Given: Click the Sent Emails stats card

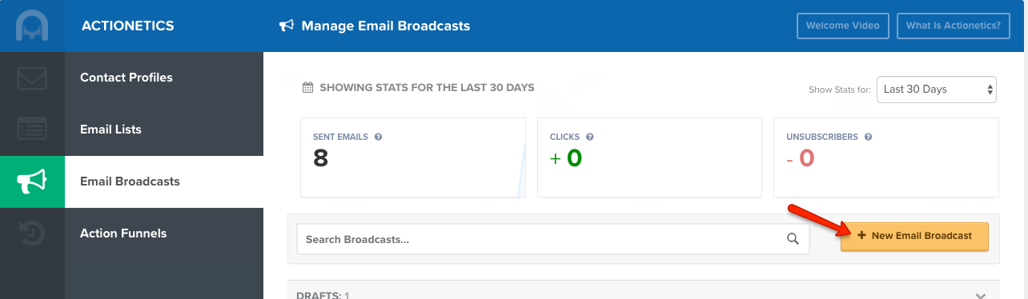Looking at the screenshot, I should point(413,157).
